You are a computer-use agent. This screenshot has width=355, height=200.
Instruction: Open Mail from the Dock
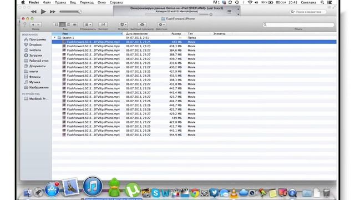[70, 187]
